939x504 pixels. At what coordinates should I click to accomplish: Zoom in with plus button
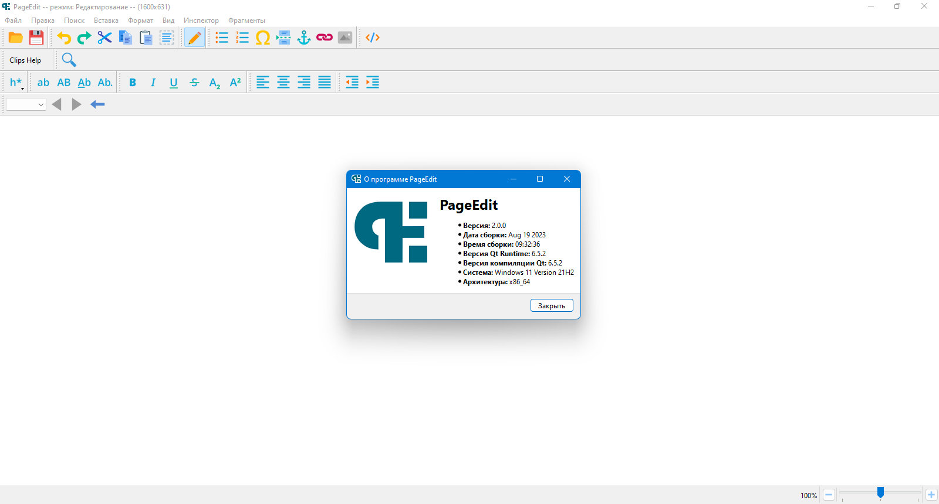click(931, 495)
